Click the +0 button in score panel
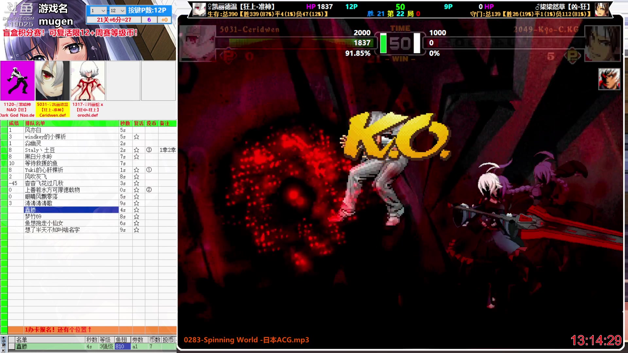The image size is (628, 353). tap(164, 20)
